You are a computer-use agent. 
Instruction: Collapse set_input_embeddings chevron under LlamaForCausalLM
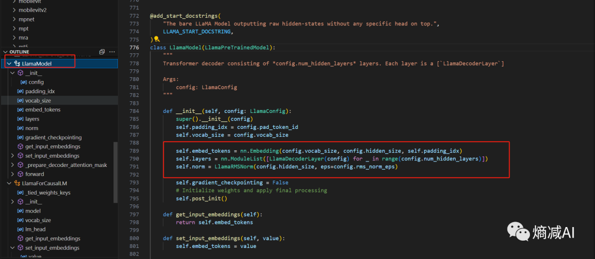tap(13, 248)
